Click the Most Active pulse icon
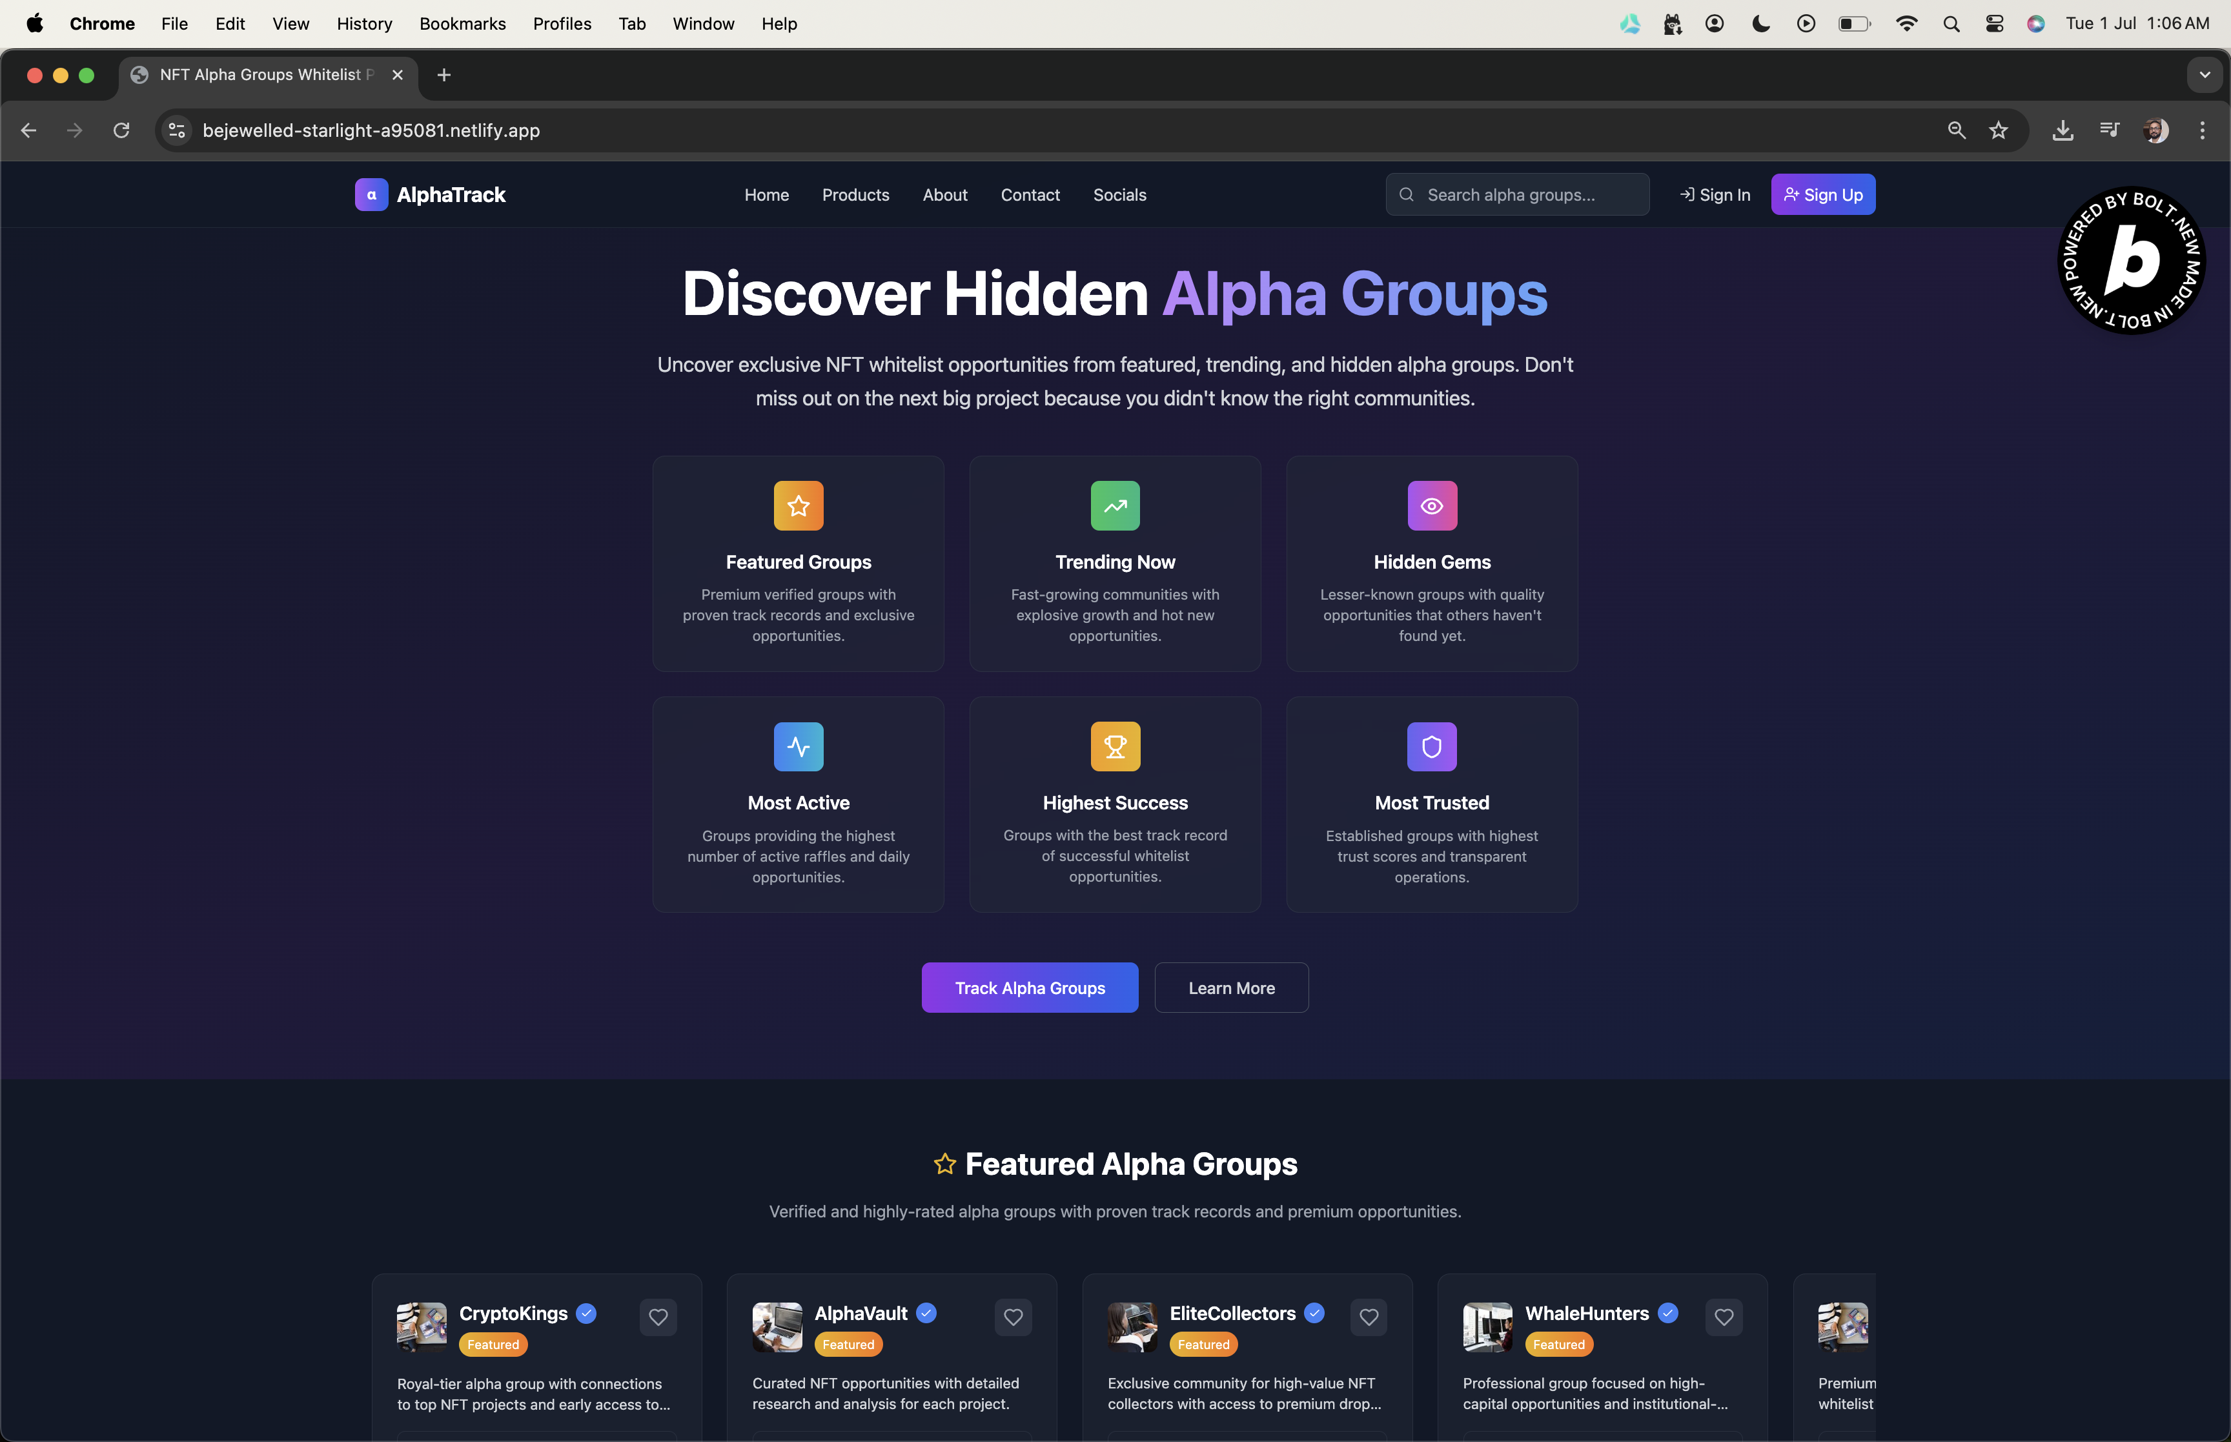 [x=798, y=746]
